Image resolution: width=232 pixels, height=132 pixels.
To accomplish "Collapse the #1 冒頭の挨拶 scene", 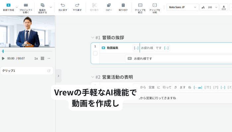I will click(92, 38).
